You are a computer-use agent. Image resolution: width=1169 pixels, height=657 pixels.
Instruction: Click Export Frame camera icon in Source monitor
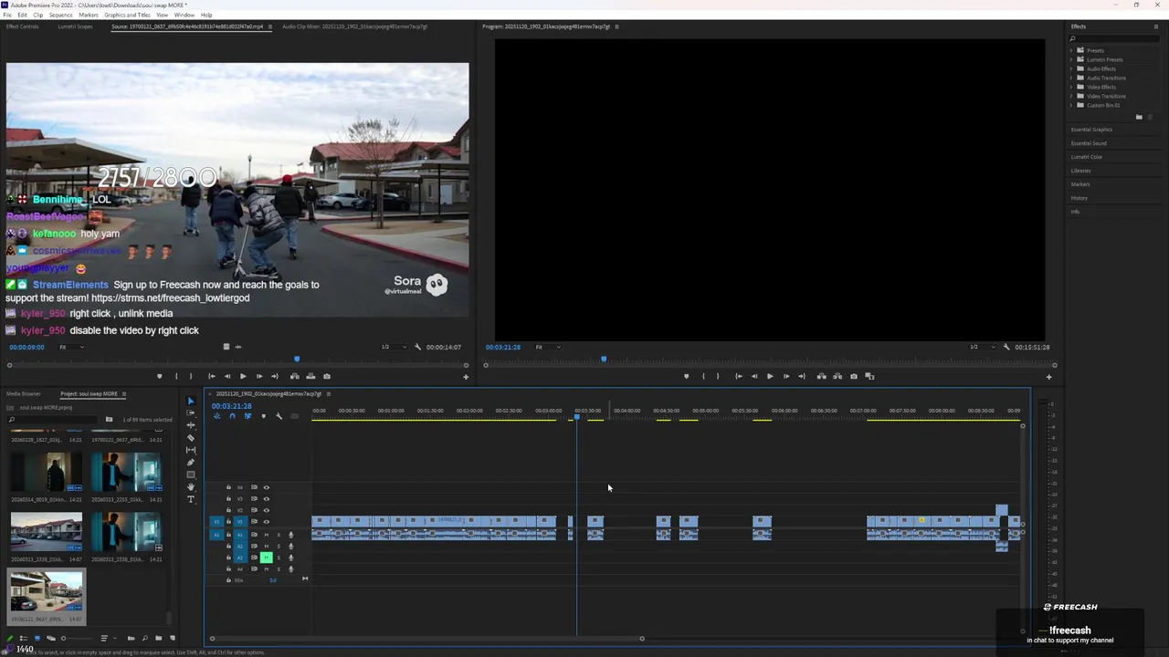click(327, 376)
